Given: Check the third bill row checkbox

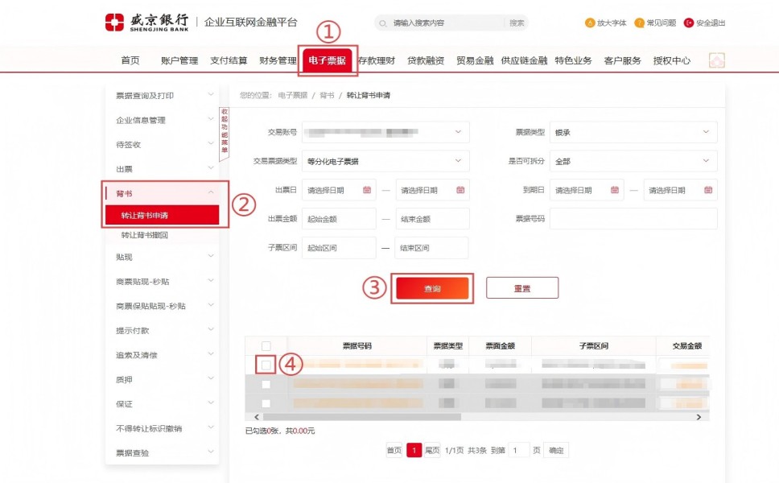Looking at the screenshot, I should 266,403.
